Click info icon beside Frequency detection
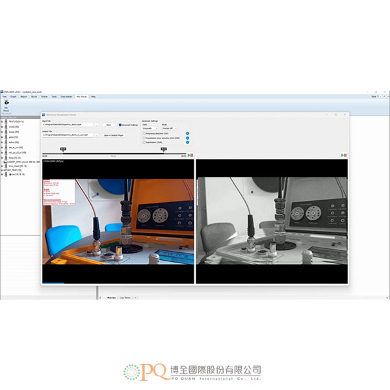390x390 pixels. [x=188, y=133]
